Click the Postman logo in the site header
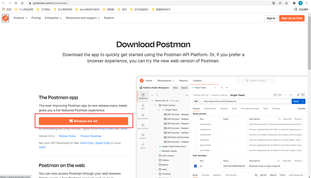Viewport: 311px width, 178px height. 5,18
